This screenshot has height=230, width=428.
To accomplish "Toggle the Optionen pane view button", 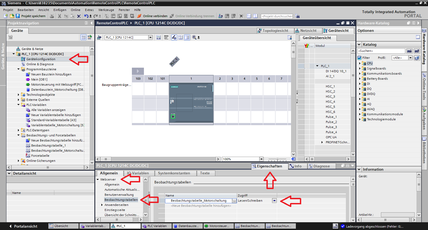I will tap(418, 37).
